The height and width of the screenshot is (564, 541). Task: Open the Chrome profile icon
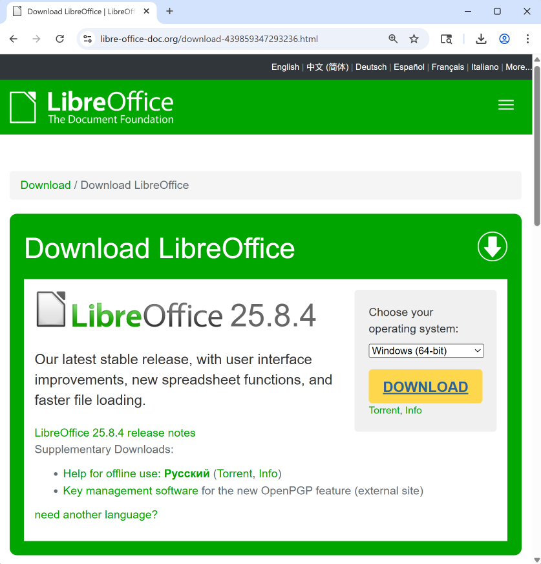tap(504, 39)
